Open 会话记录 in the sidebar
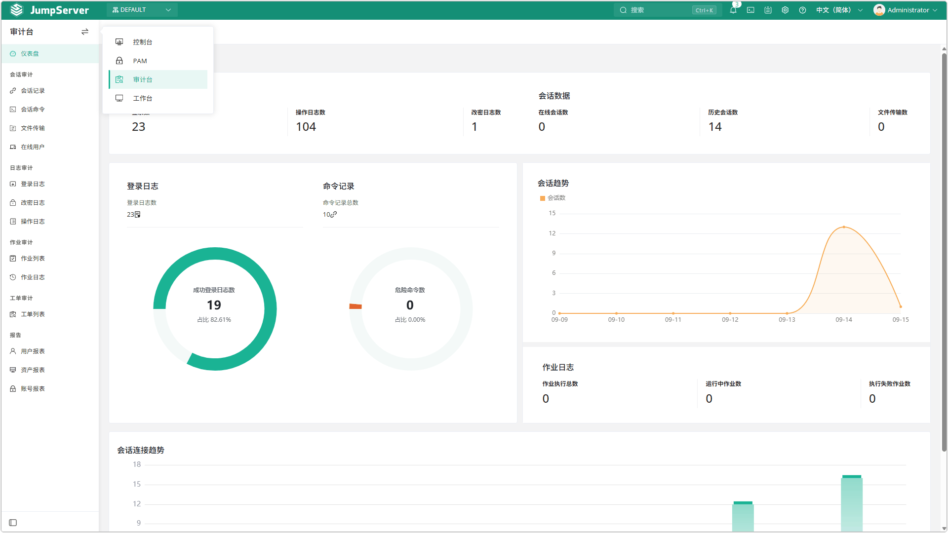This screenshot has height=533, width=948. (x=50, y=91)
